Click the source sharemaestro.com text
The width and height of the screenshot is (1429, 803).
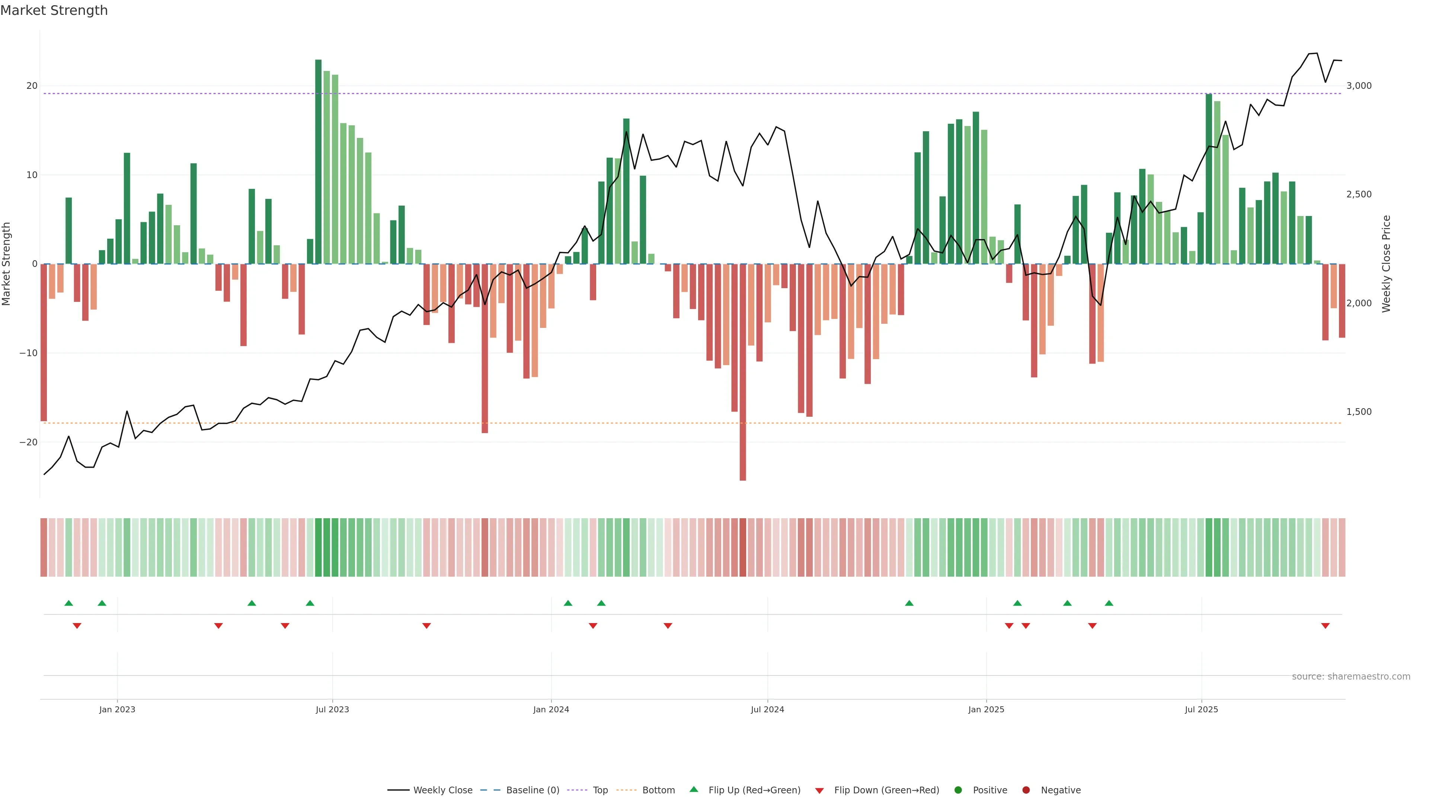[x=1351, y=677]
